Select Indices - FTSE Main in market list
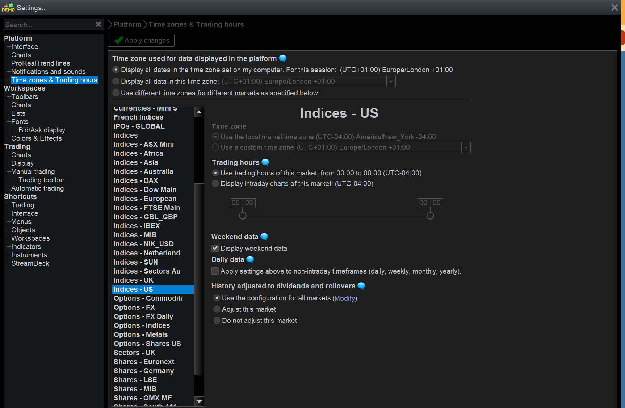Image resolution: width=625 pixels, height=408 pixels. coord(147,208)
